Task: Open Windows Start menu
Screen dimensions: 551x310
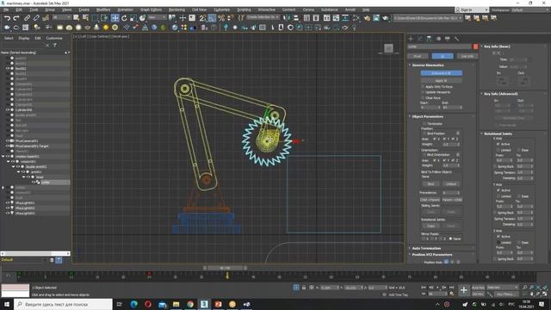Action: point(7,304)
